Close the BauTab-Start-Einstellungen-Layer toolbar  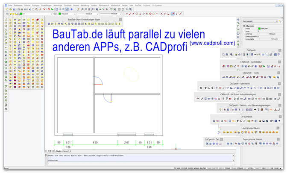[x=120, y=20]
